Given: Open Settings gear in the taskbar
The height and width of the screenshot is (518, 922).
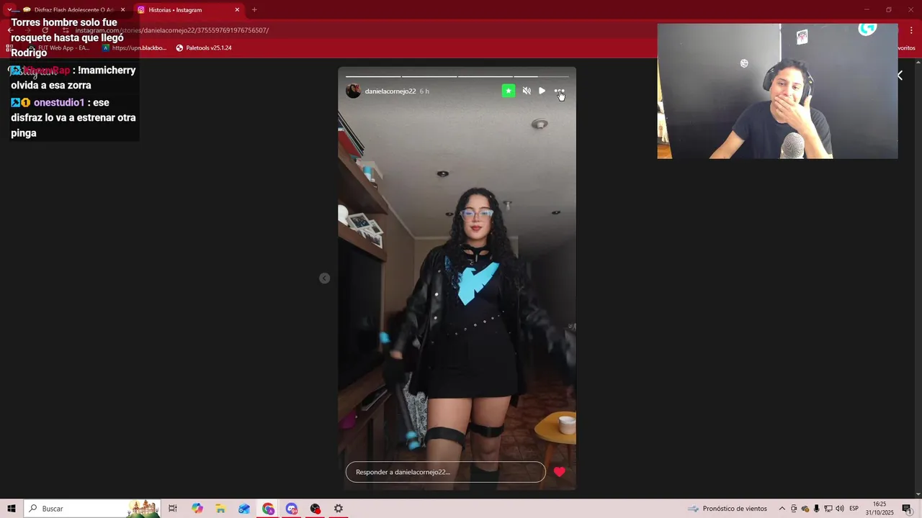Looking at the screenshot, I should click(x=339, y=509).
